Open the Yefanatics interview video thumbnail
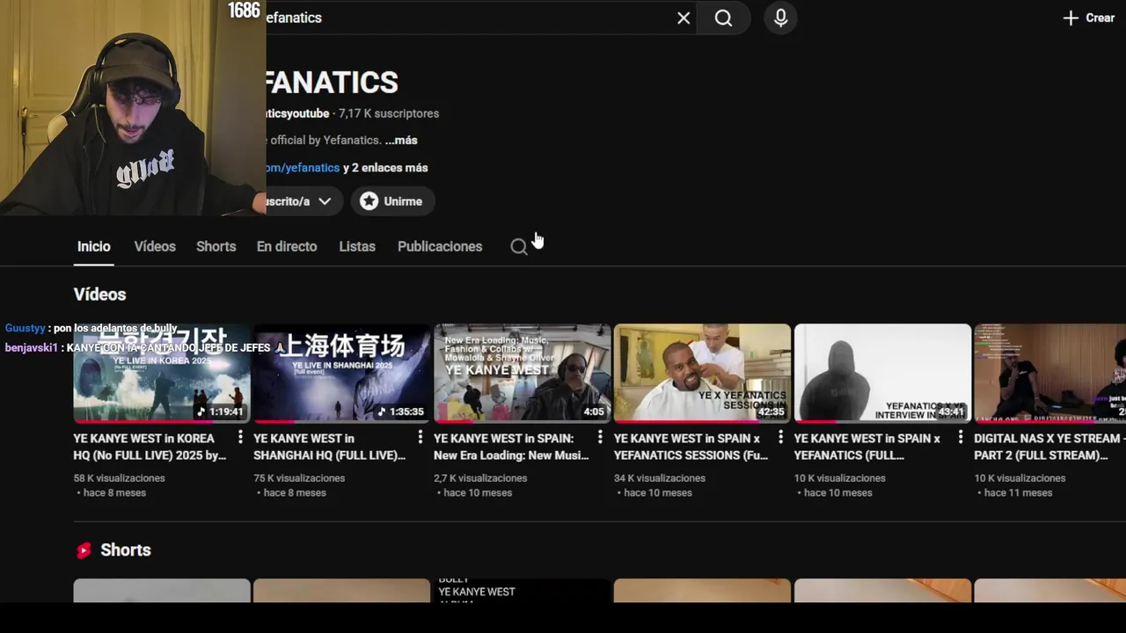Screen dimensions: 1126x633 tap(882, 373)
